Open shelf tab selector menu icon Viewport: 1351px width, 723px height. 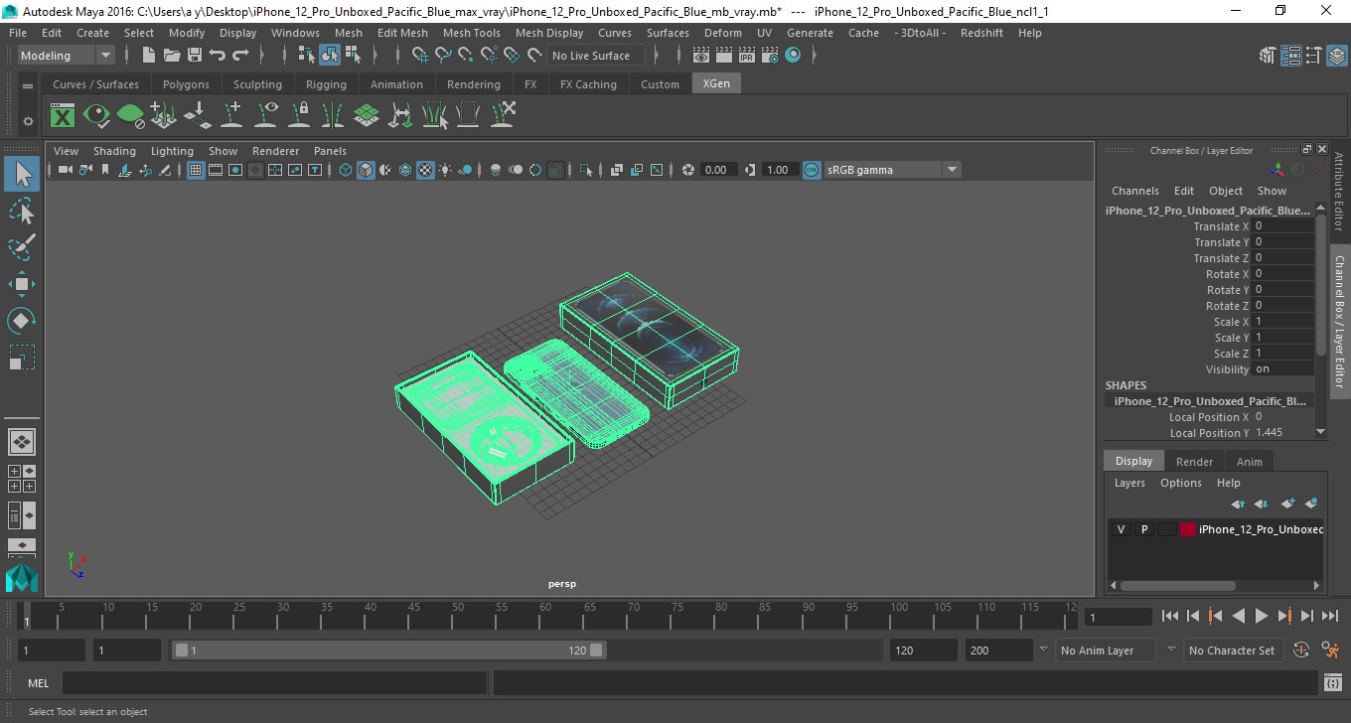coord(28,85)
